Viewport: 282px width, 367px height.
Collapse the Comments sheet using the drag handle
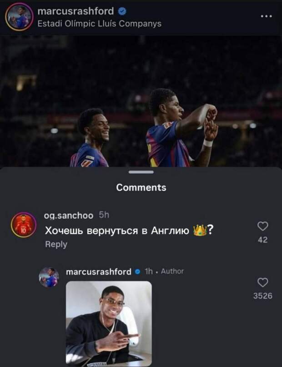point(141,172)
